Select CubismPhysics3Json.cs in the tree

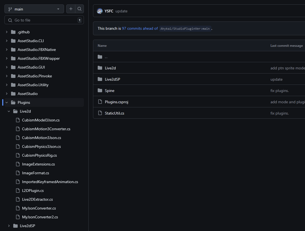(41, 147)
